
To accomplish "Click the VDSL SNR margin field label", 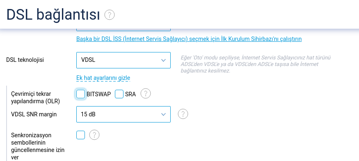I will tap(34, 114).
